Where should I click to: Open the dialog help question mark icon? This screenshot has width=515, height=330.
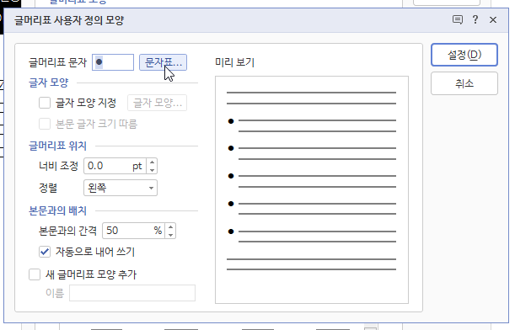(475, 19)
